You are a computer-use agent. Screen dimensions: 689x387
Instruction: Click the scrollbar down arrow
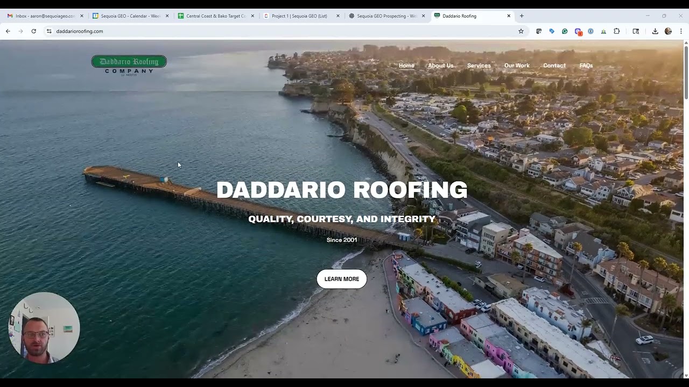point(686,375)
